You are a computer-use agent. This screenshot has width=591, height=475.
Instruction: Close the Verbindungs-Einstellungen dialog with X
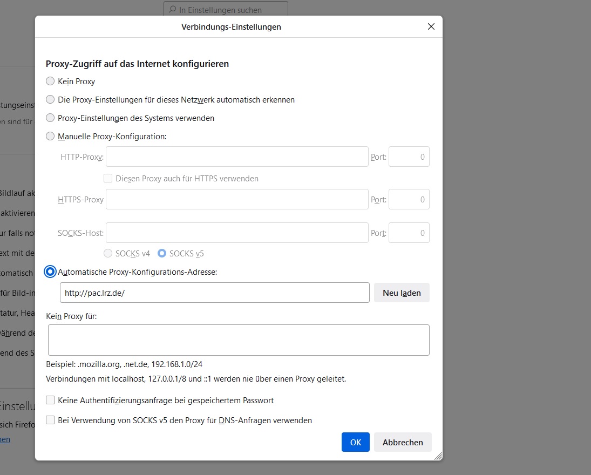pyautogui.click(x=431, y=27)
